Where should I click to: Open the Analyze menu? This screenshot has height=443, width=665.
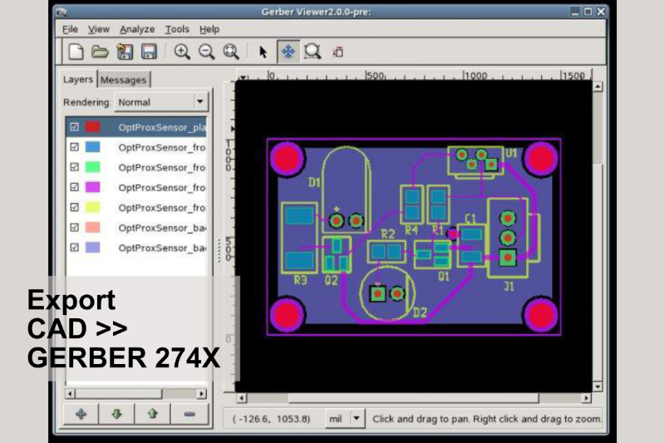click(137, 29)
